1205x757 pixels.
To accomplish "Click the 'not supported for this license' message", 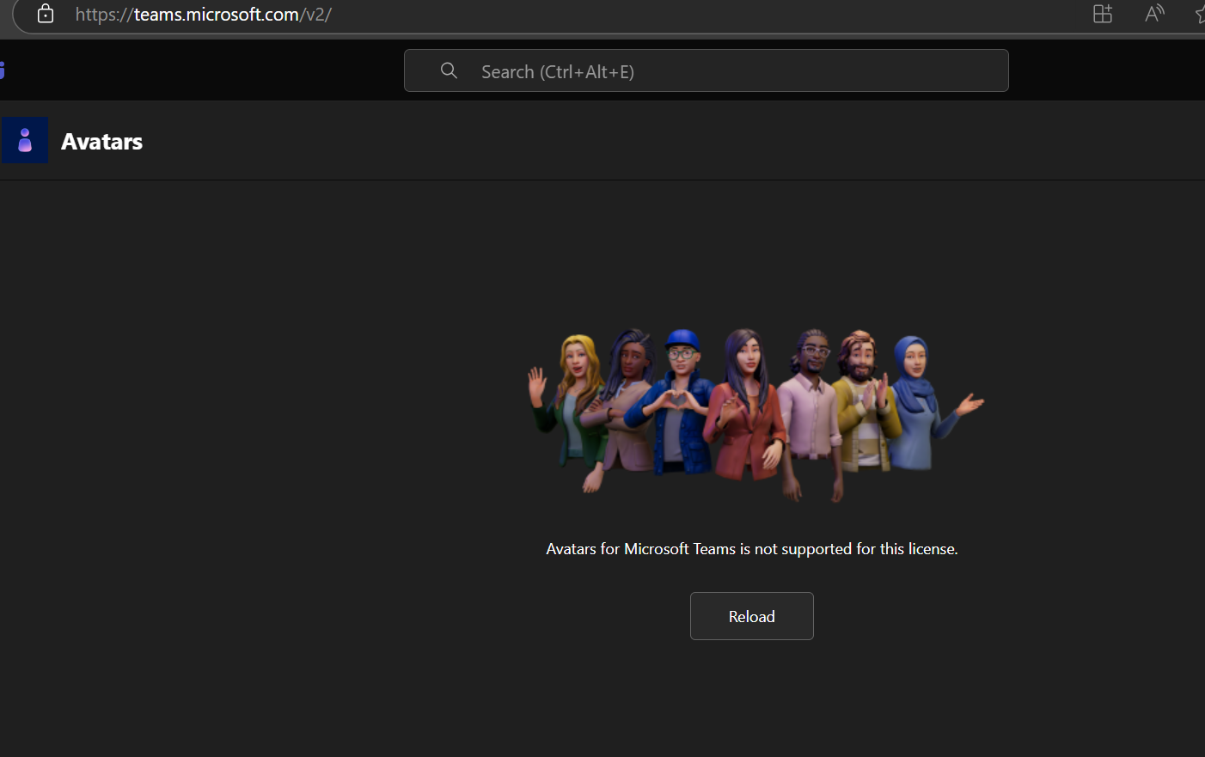I will 751,549.
